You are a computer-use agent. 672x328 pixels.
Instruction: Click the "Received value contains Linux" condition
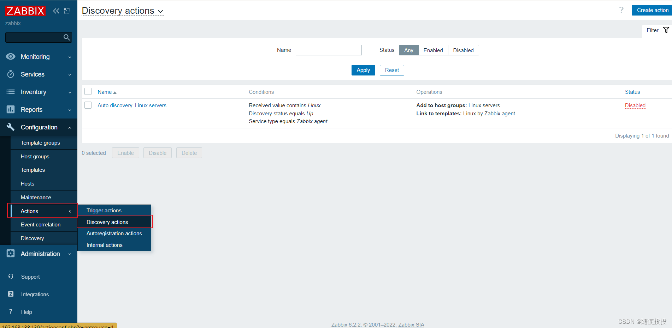coord(284,105)
